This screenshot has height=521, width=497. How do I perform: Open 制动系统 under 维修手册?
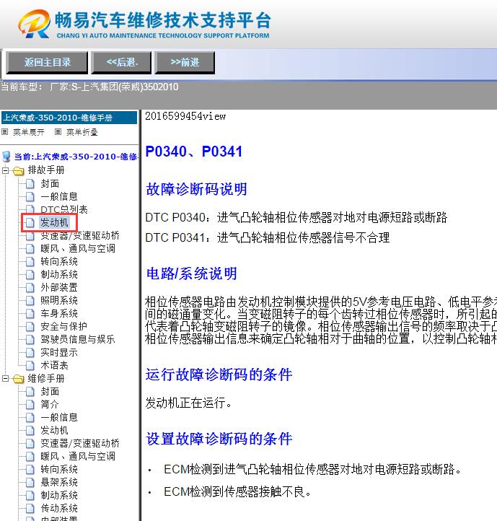coord(59,495)
